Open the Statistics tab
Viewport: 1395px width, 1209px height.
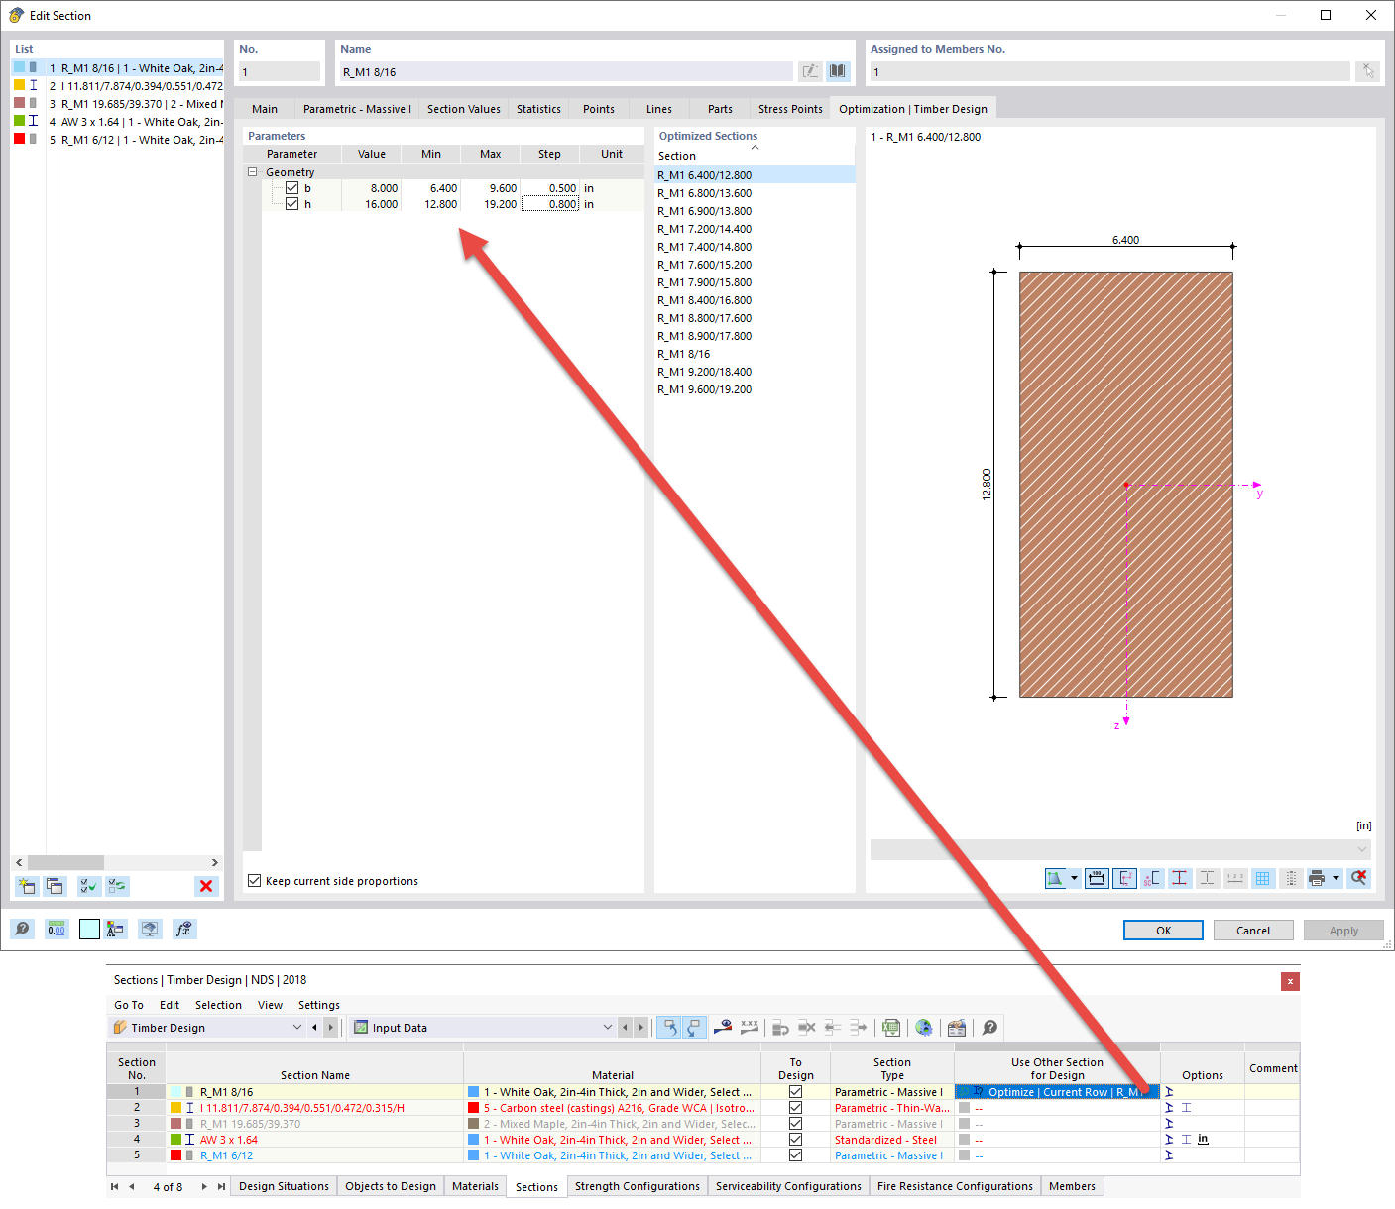(x=538, y=109)
